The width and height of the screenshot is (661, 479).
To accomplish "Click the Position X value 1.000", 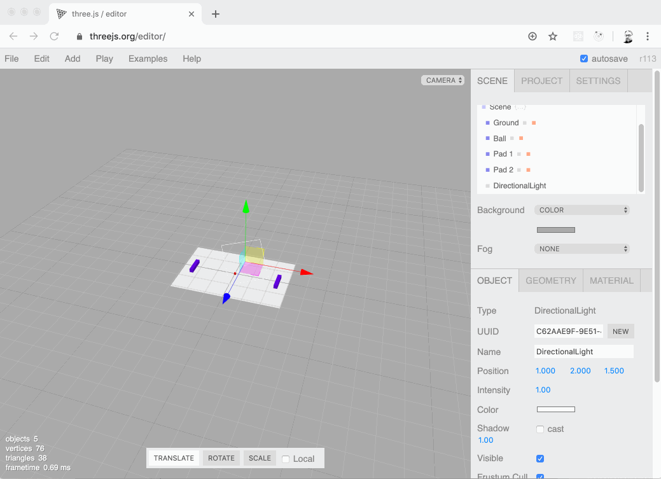I will click(545, 371).
